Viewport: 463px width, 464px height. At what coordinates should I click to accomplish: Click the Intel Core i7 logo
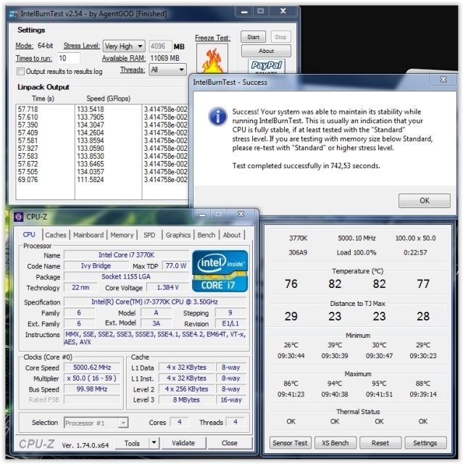click(x=220, y=271)
